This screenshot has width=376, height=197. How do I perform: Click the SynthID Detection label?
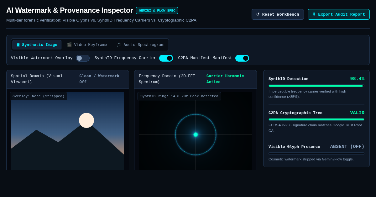[x=288, y=79]
